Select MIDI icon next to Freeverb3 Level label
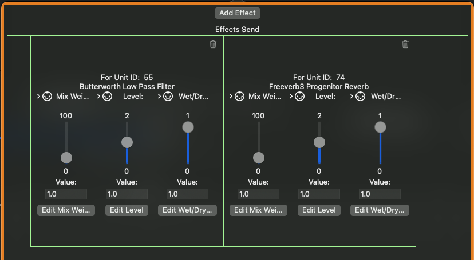 coord(300,97)
